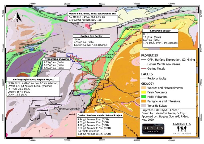
Task: Click the Osisko Baie James title box
Action: click(92, 13)
